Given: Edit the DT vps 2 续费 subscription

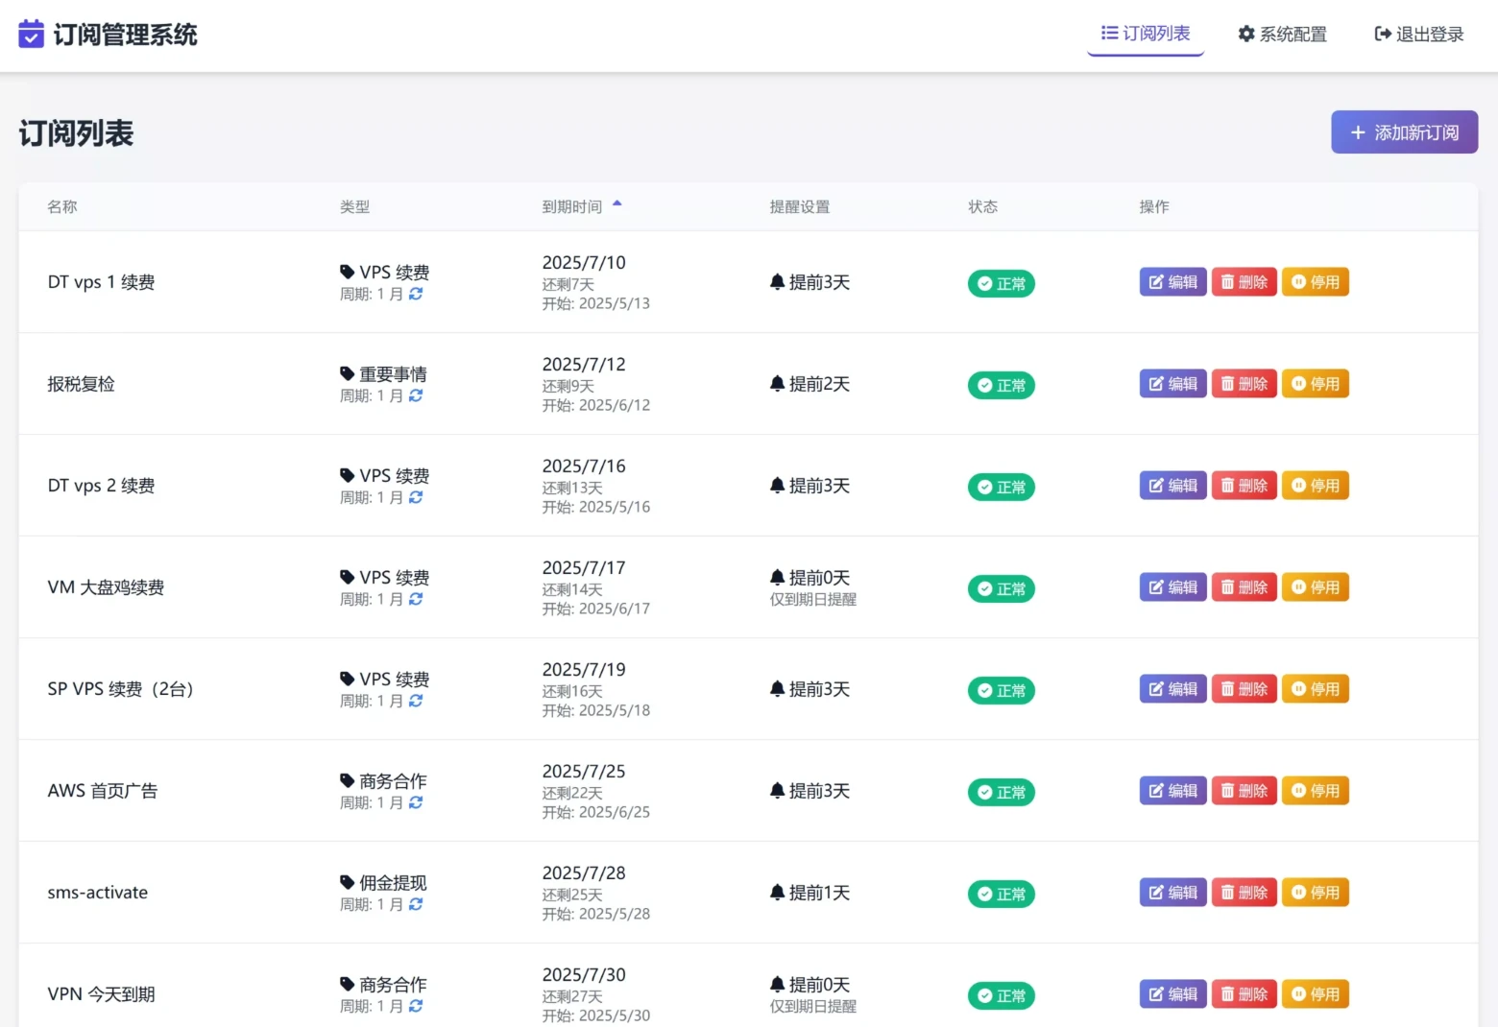Looking at the screenshot, I should pos(1172,486).
